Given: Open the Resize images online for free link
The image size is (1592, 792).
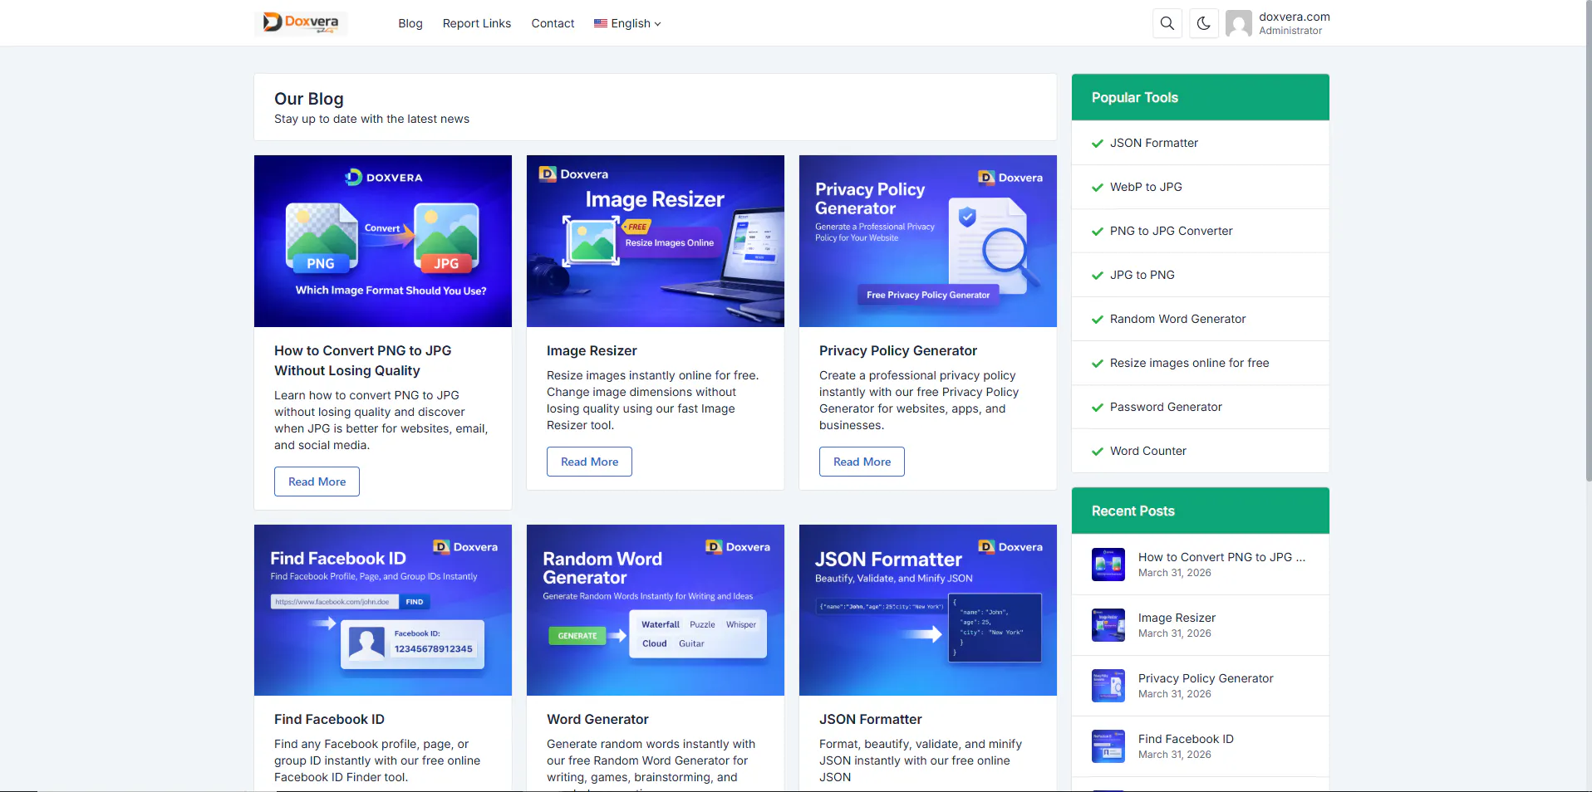Looking at the screenshot, I should [1190, 363].
